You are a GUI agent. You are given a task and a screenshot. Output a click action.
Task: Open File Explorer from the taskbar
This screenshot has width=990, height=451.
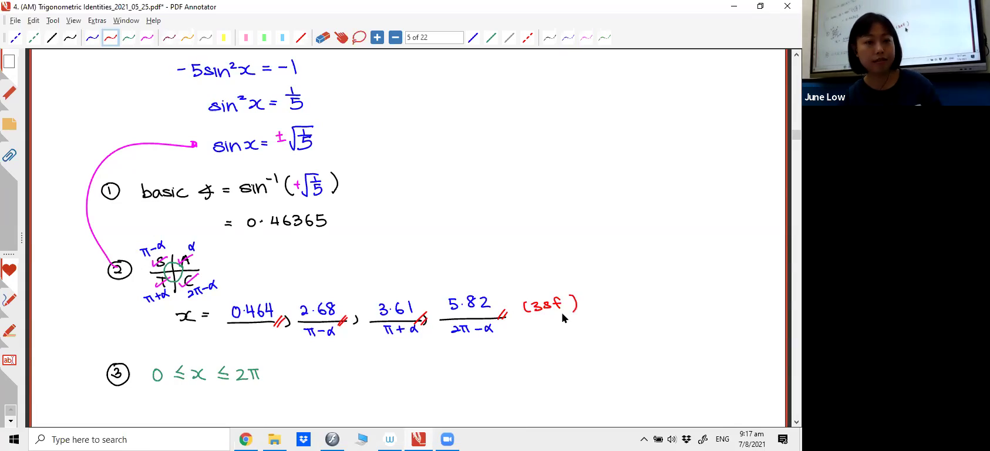[274, 439]
